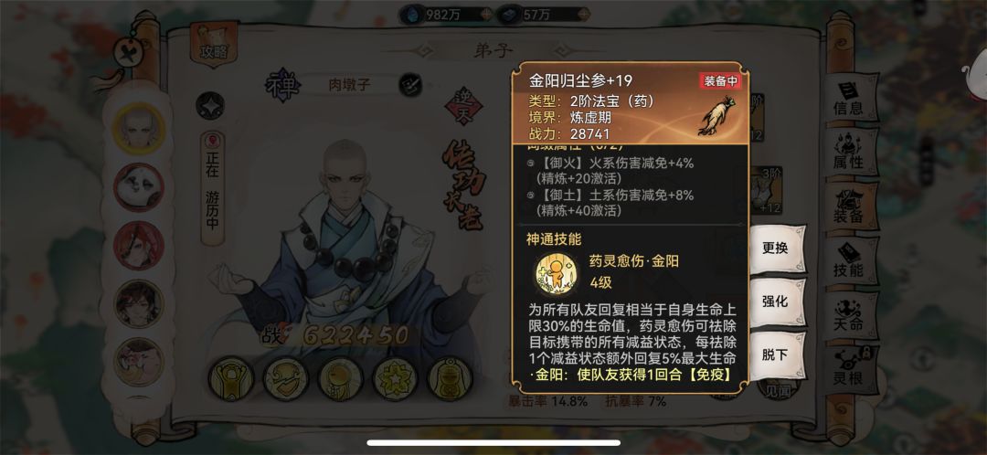Screen dimensions: 987x455
Task: Click the 强化 button
Action: (775, 302)
